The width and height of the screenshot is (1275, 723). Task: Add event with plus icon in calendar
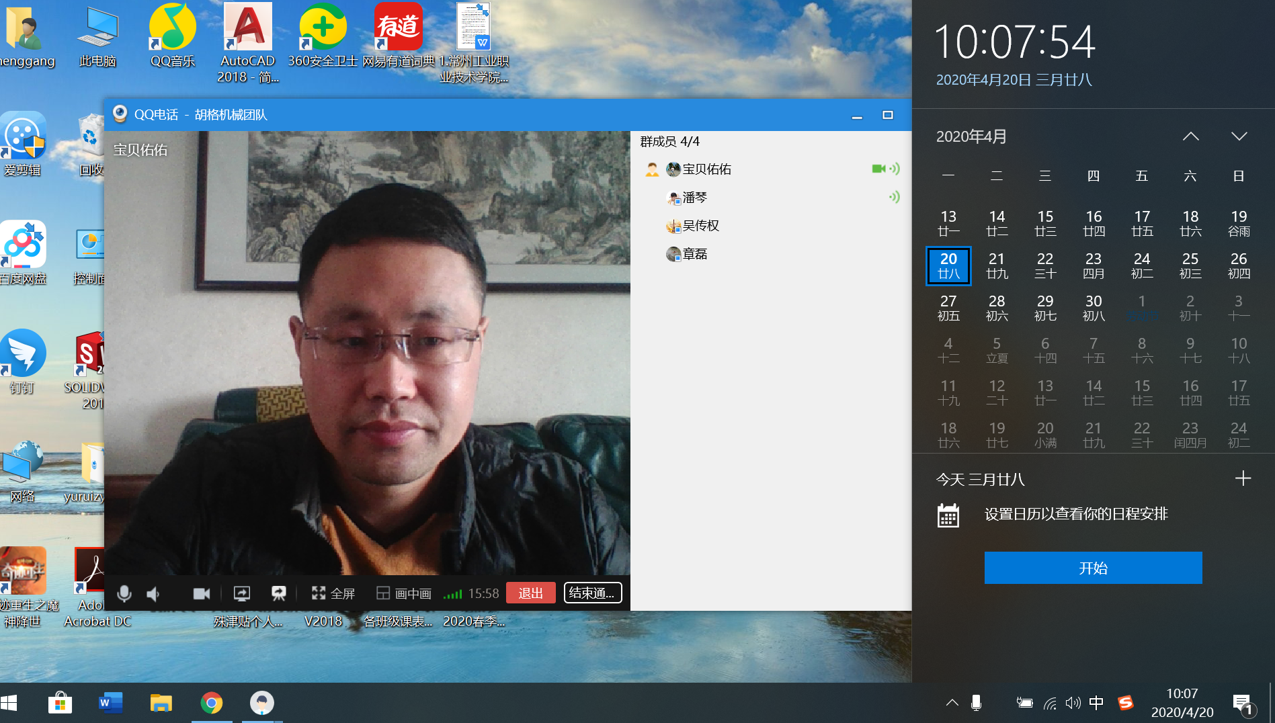point(1243,478)
